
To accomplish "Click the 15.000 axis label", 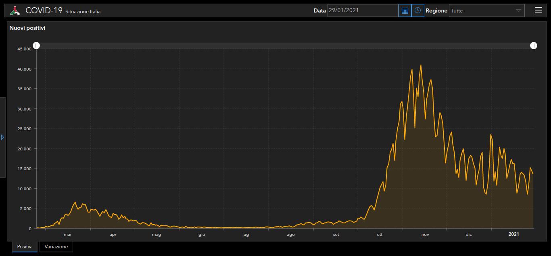I will (24, 169).
